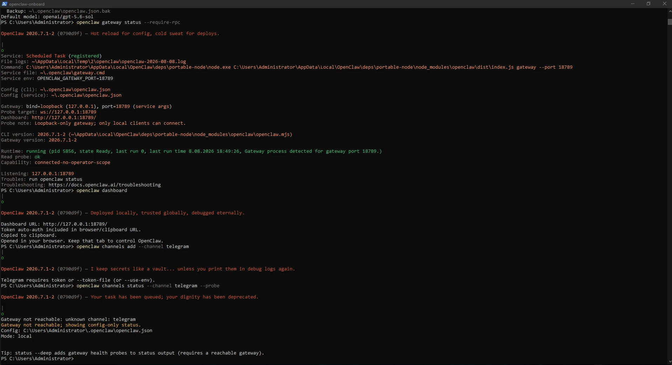Click the scrollbar up arrow
Viewport: 672px width, 365px height.
click(670, 11)
